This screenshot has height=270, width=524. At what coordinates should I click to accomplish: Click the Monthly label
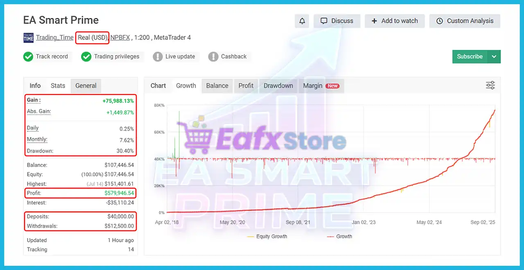click(x=37, y=139)
